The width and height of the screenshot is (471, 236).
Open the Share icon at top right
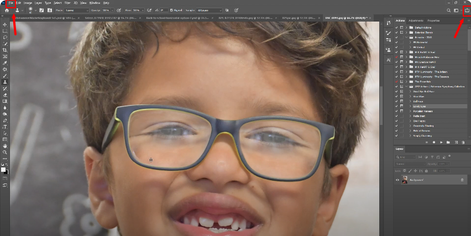pyautogui.click(x=467, y=10)
